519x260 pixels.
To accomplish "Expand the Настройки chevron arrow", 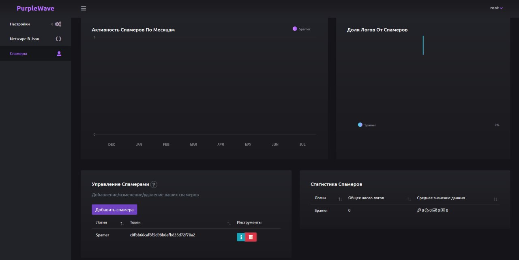I will click(x=52, y=24).
